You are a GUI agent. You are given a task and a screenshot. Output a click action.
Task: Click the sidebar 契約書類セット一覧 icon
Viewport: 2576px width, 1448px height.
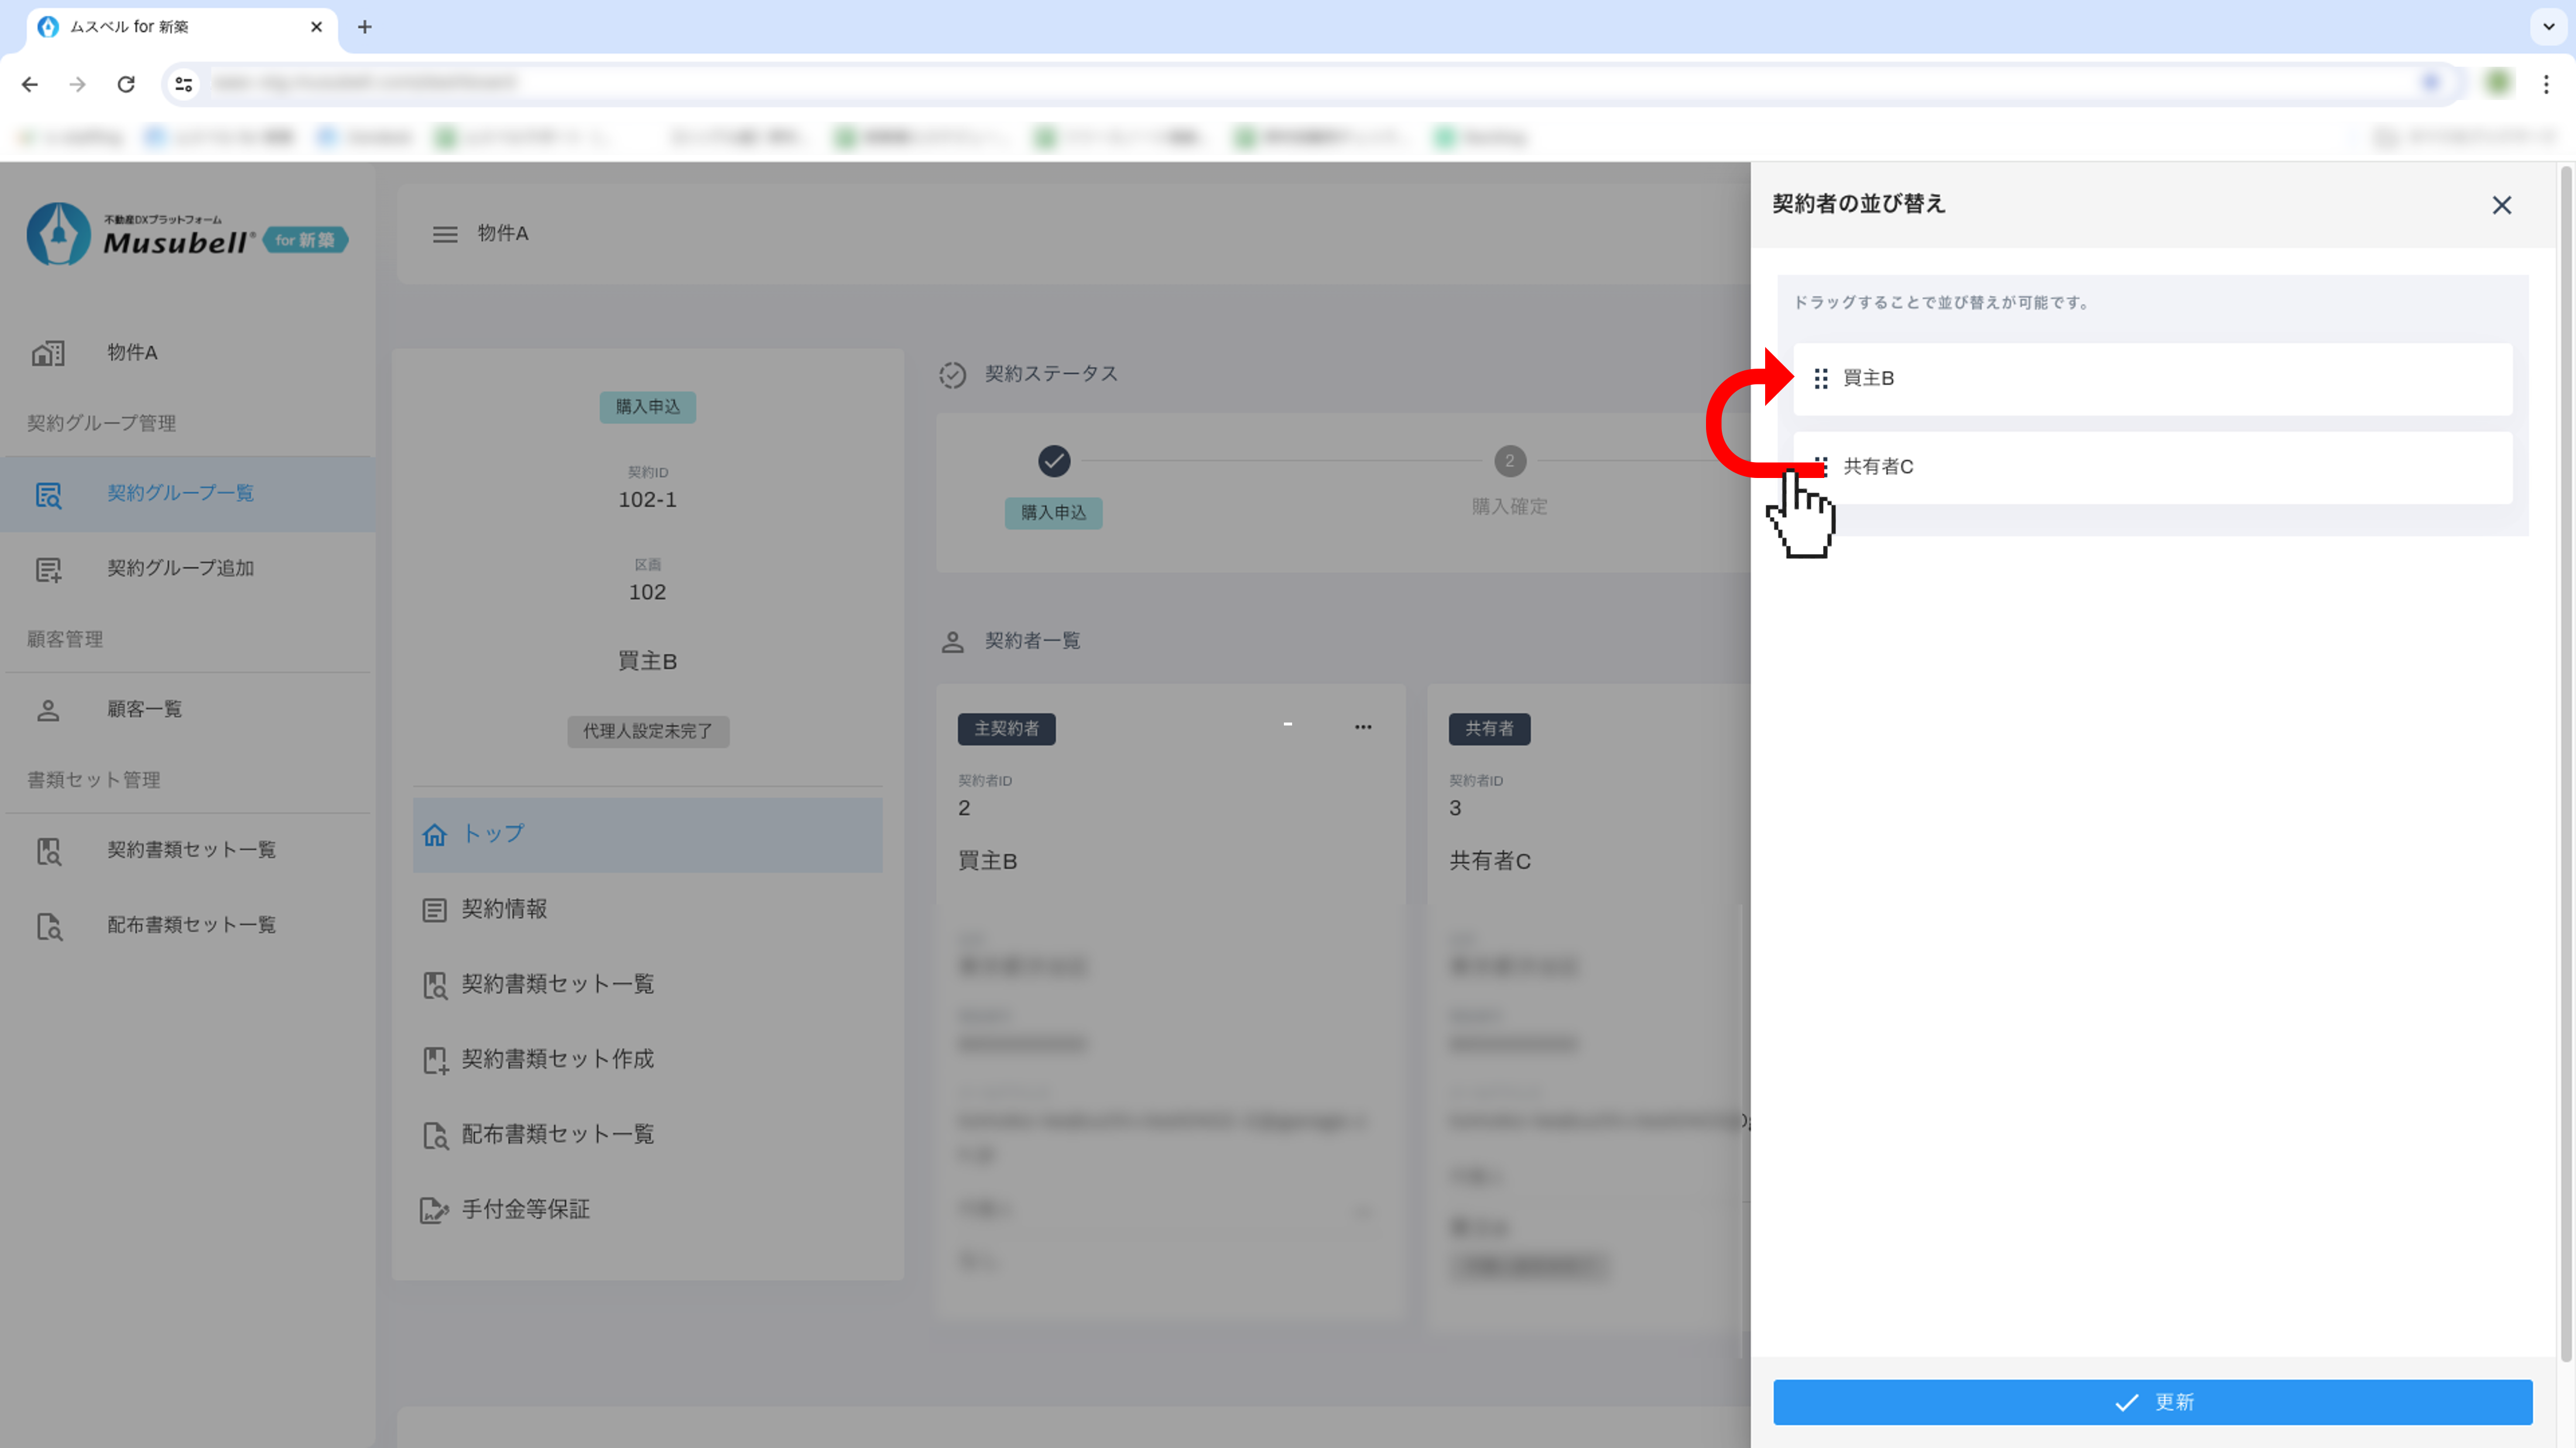pos(48,851)
